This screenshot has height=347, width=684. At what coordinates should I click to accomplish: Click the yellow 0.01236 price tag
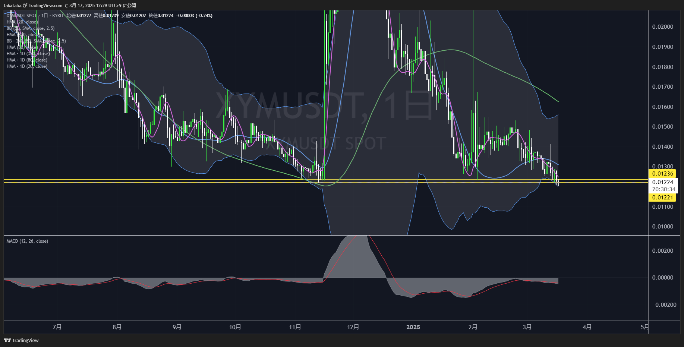pyautogui.click(x=662, y=174)
